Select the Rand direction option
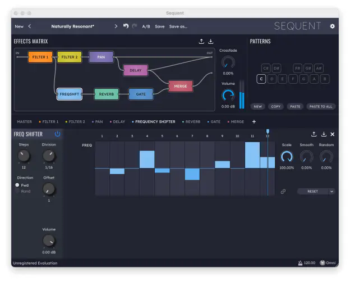Viewport: 350px width, 281px height. (23, 191)
